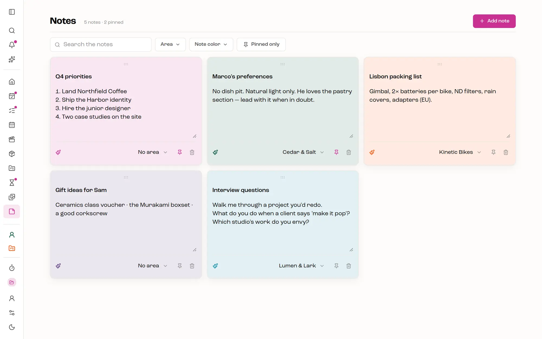542x339 pixels.
Task: Pin the Interview questions note
Action: pos(336,266)
